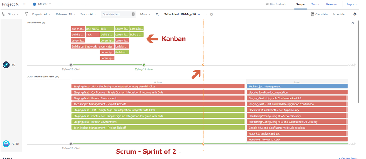This screenshot has width=366, height=159.
Task: Open the Projects: All filter
Action: [41, 14]
